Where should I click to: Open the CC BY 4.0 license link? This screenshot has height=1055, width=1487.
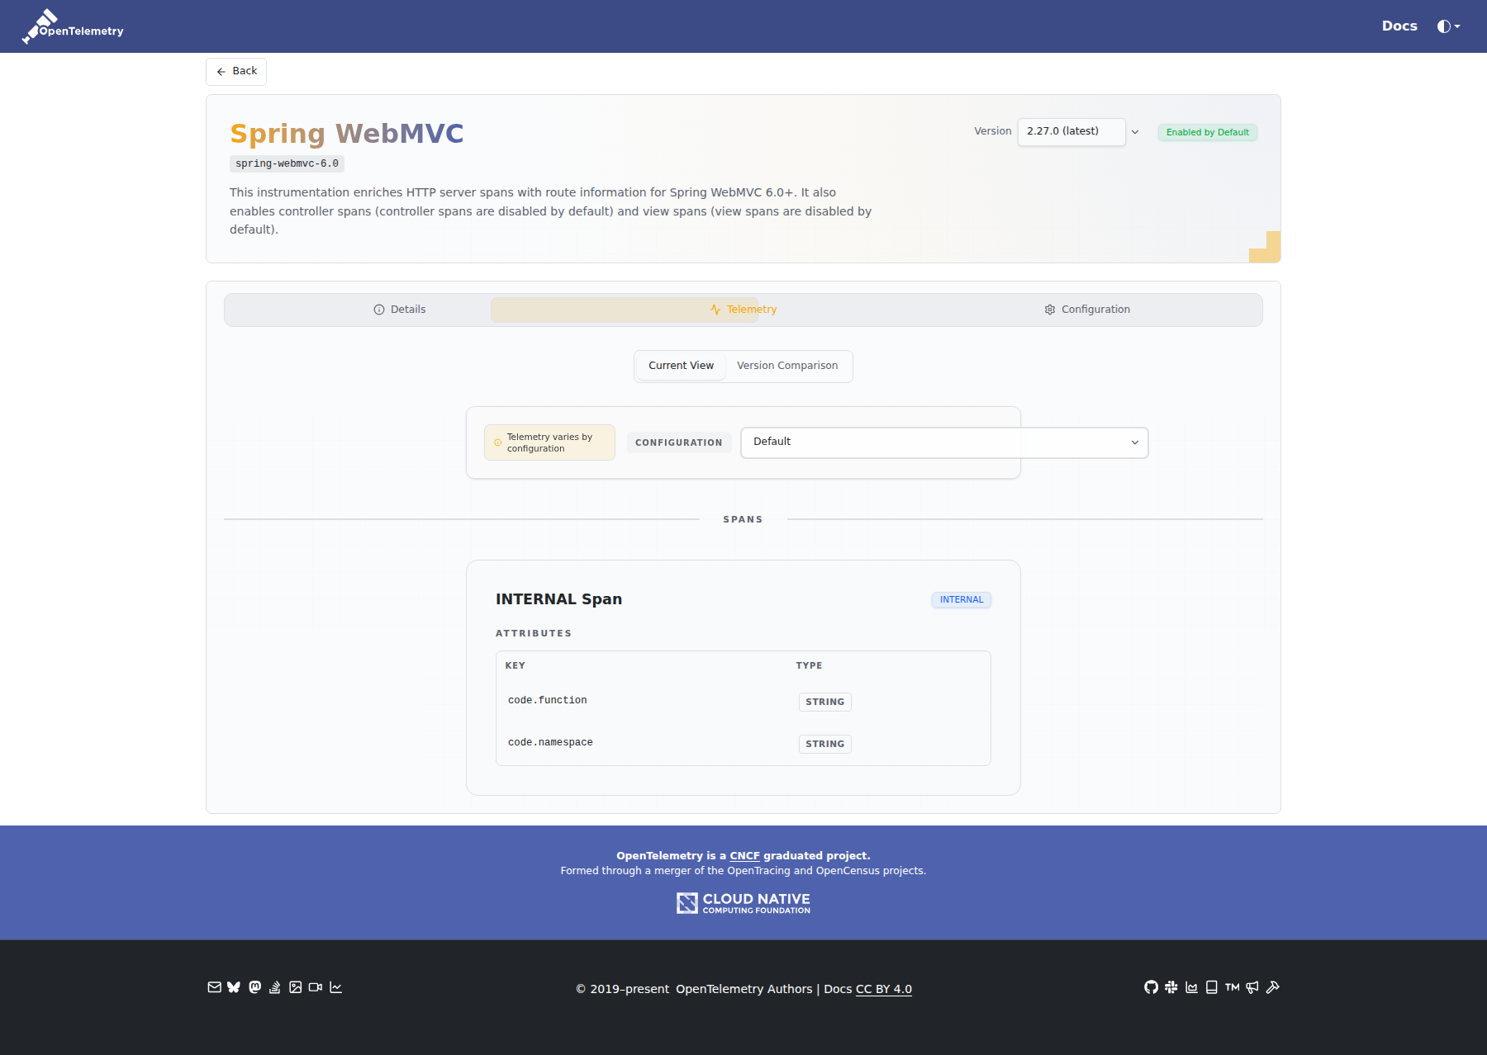pos(884,989)
